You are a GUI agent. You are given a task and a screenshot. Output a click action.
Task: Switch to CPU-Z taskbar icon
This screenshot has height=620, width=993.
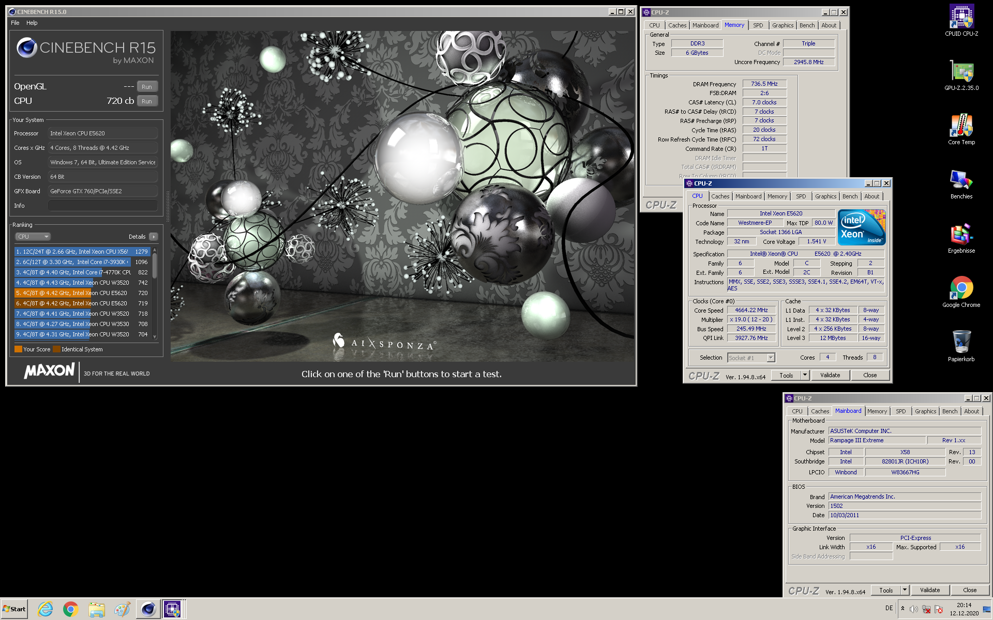click(x=173, y=609)
